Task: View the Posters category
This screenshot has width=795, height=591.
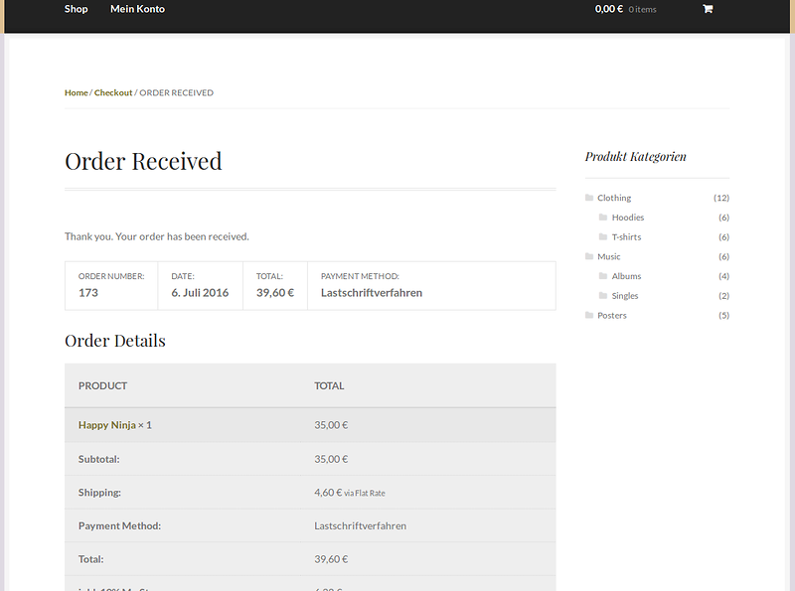Action: [x=612, y=315]
